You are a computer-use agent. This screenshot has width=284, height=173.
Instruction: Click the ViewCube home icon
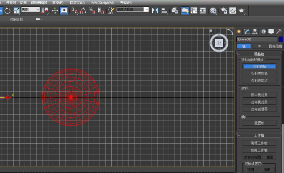(211, 31)
